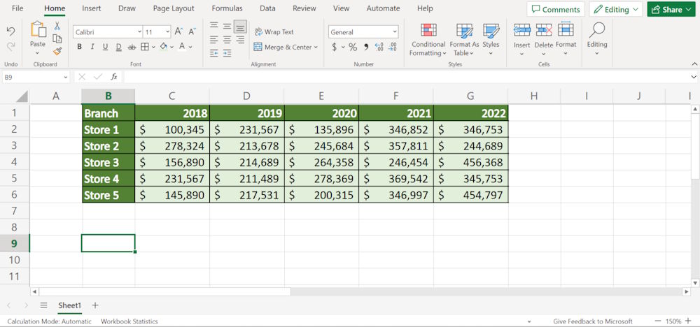
Task: Click the Increase Font Size icon
Action: (x=178, y=32)
